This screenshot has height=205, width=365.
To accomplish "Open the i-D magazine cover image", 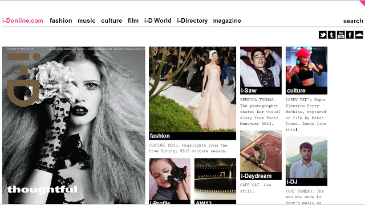I will click(74, 125).
